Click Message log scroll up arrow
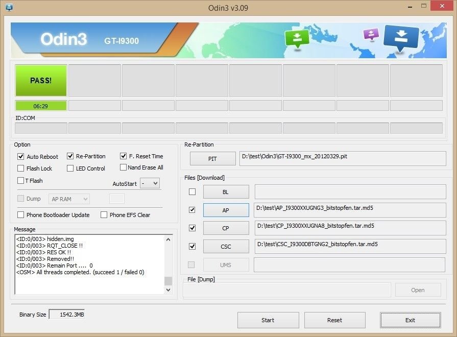The image size is (457, 337). pos(168,239)
